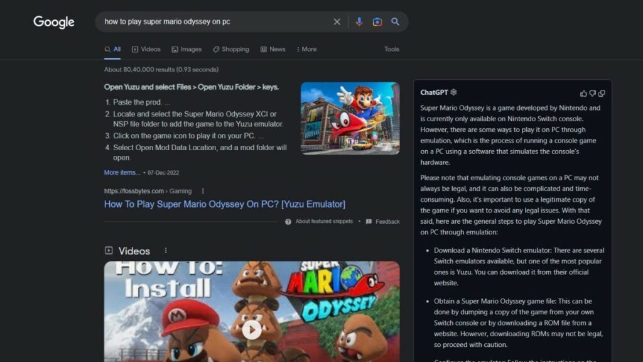The image size is (643, 362).
Task: Open options via the three-dot icon beside the snippet
Action: pos(202,190)
